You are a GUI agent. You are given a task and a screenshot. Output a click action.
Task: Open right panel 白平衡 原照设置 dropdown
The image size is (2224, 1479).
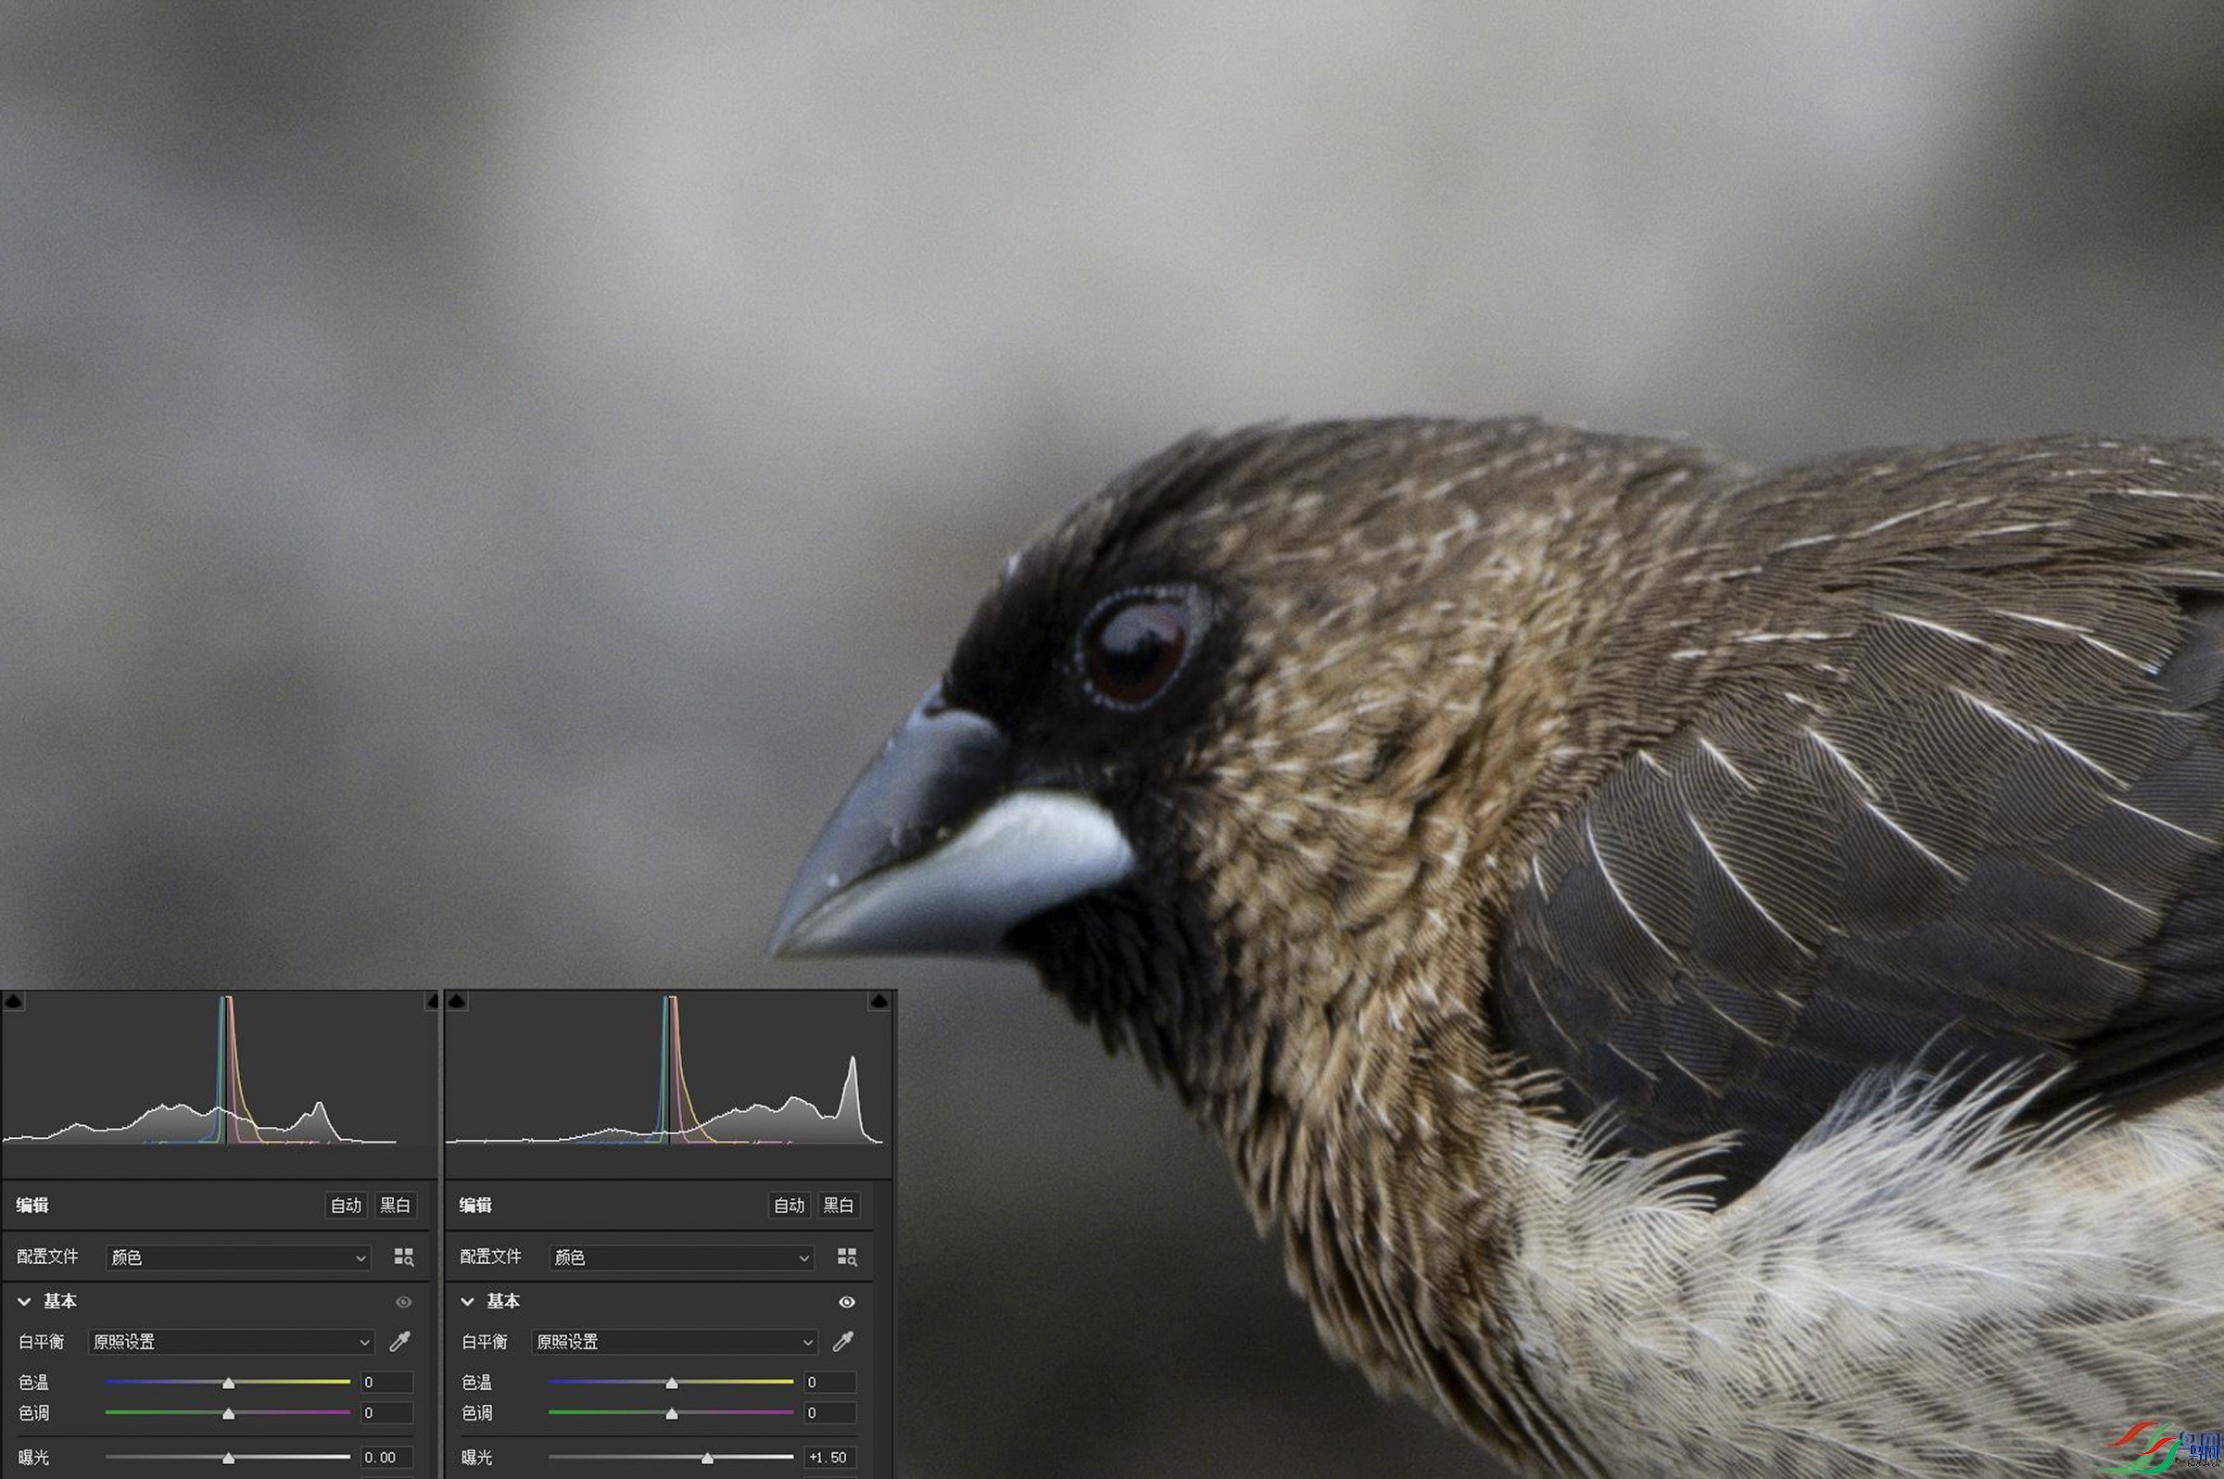(675, 1341)
